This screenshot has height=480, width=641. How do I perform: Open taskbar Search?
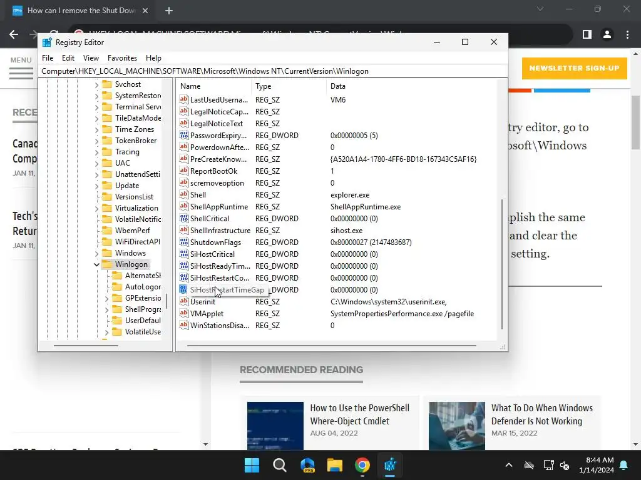(280, 465)
